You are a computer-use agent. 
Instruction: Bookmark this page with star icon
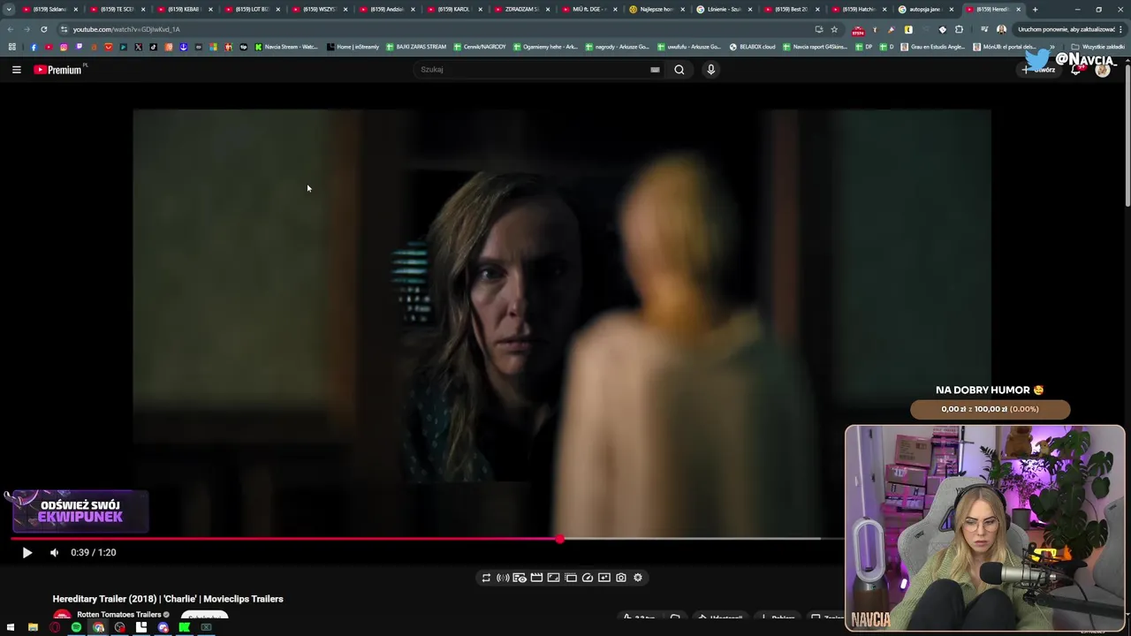[834, 29]
